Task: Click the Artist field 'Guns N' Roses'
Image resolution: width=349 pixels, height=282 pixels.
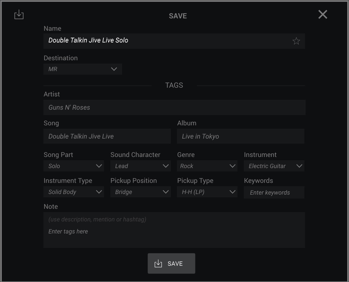Action: coord(174,108)
